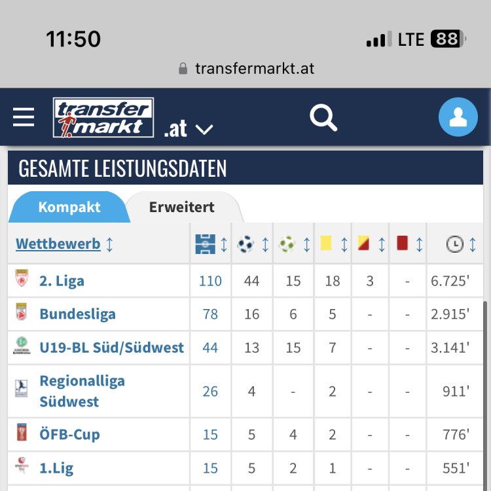Open the search magnifier icon
Screen dimensions: 491x491
coord(323,118)
